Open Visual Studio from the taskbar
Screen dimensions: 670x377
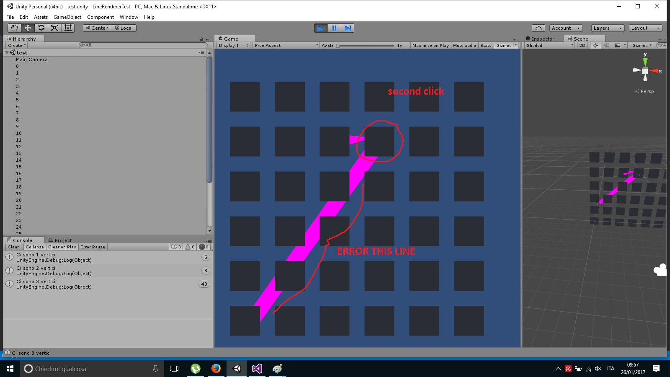click(x=257, y=369)
